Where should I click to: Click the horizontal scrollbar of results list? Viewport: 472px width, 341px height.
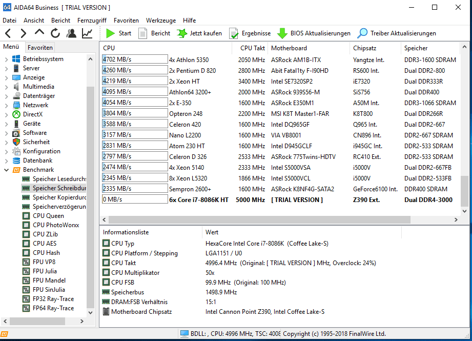[x=259, y=219]
